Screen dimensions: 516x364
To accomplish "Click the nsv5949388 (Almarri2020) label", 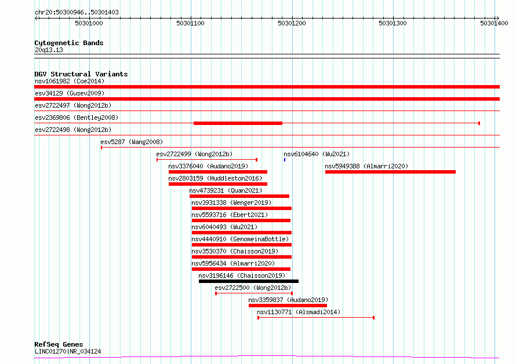I will [366, 166].
